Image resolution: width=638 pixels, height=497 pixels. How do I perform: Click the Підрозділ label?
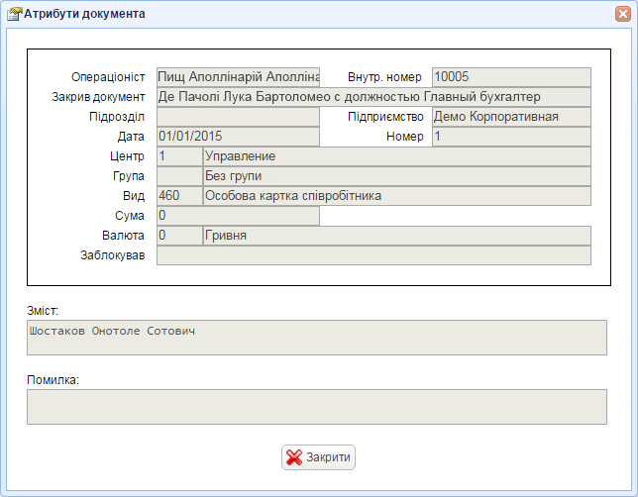[117, 117]
